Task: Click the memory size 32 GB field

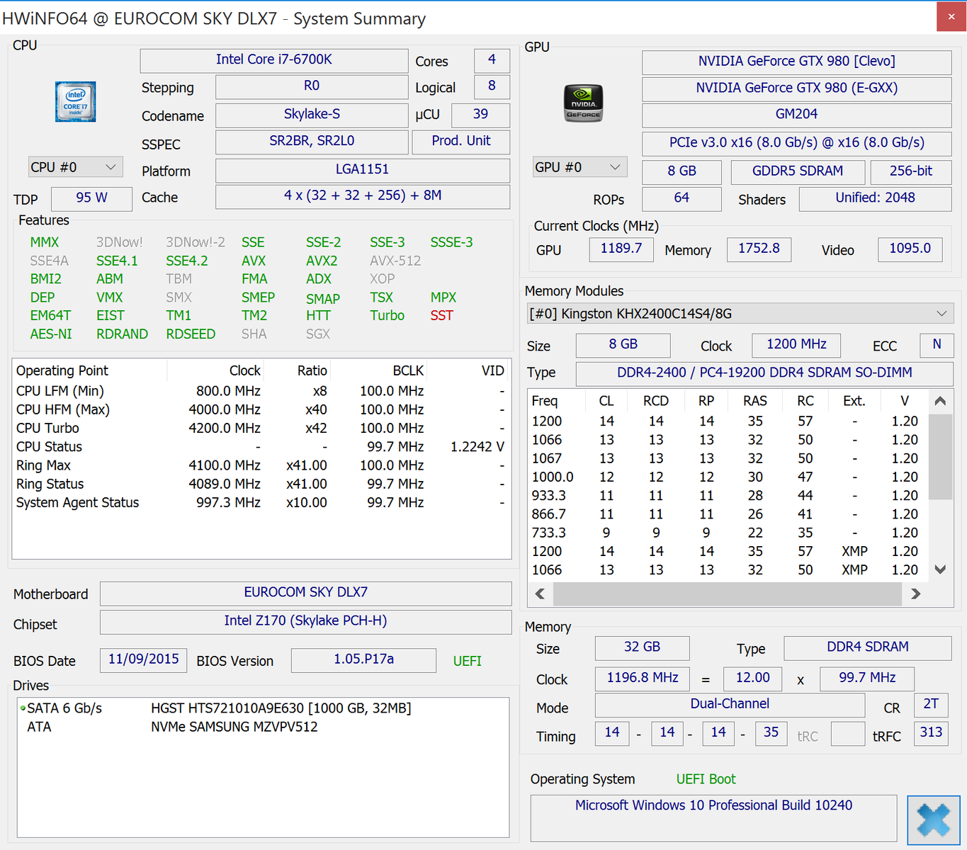Action: click(x=642, y=648)
